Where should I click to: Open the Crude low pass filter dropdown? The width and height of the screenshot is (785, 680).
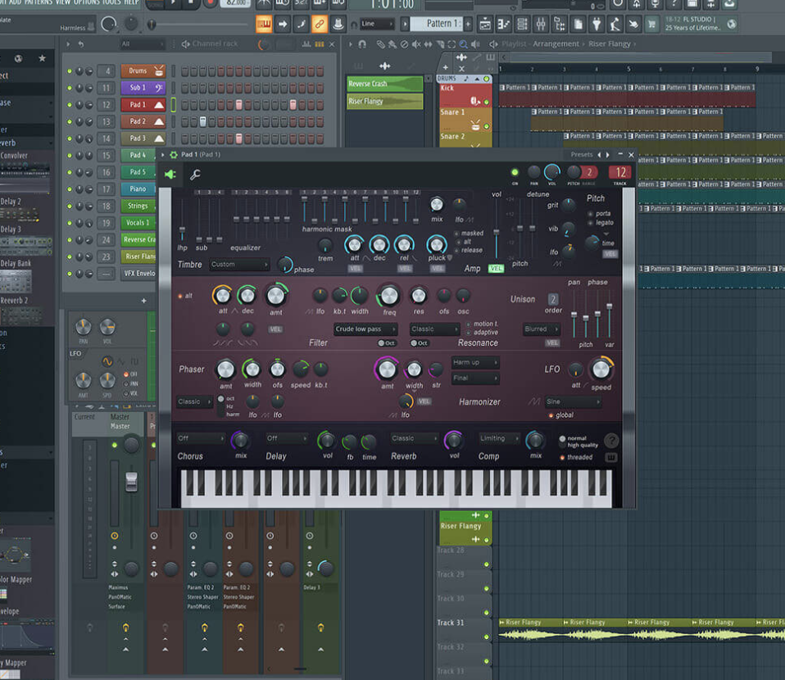pos(365,329)
